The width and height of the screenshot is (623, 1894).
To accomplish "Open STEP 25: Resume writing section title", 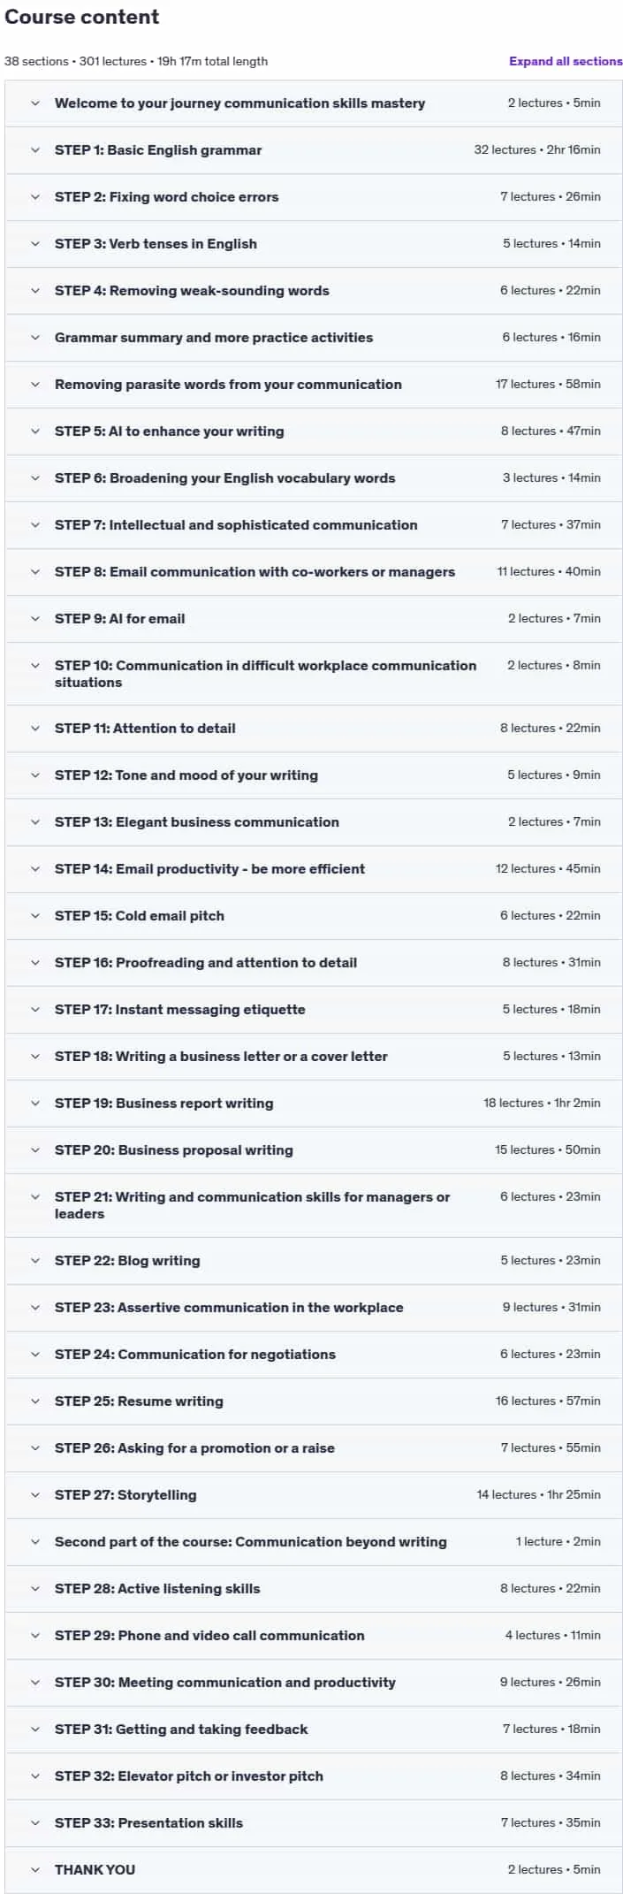I will pyautogui.click(x=139, y=1401).
